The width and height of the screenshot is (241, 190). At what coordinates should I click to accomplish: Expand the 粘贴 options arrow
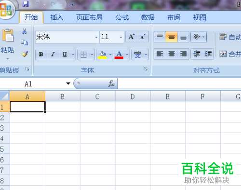(8, 59)
